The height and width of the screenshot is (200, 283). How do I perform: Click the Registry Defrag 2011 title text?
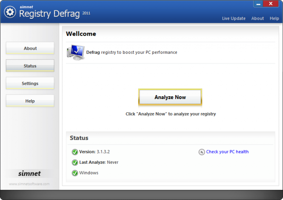(54, 14)
